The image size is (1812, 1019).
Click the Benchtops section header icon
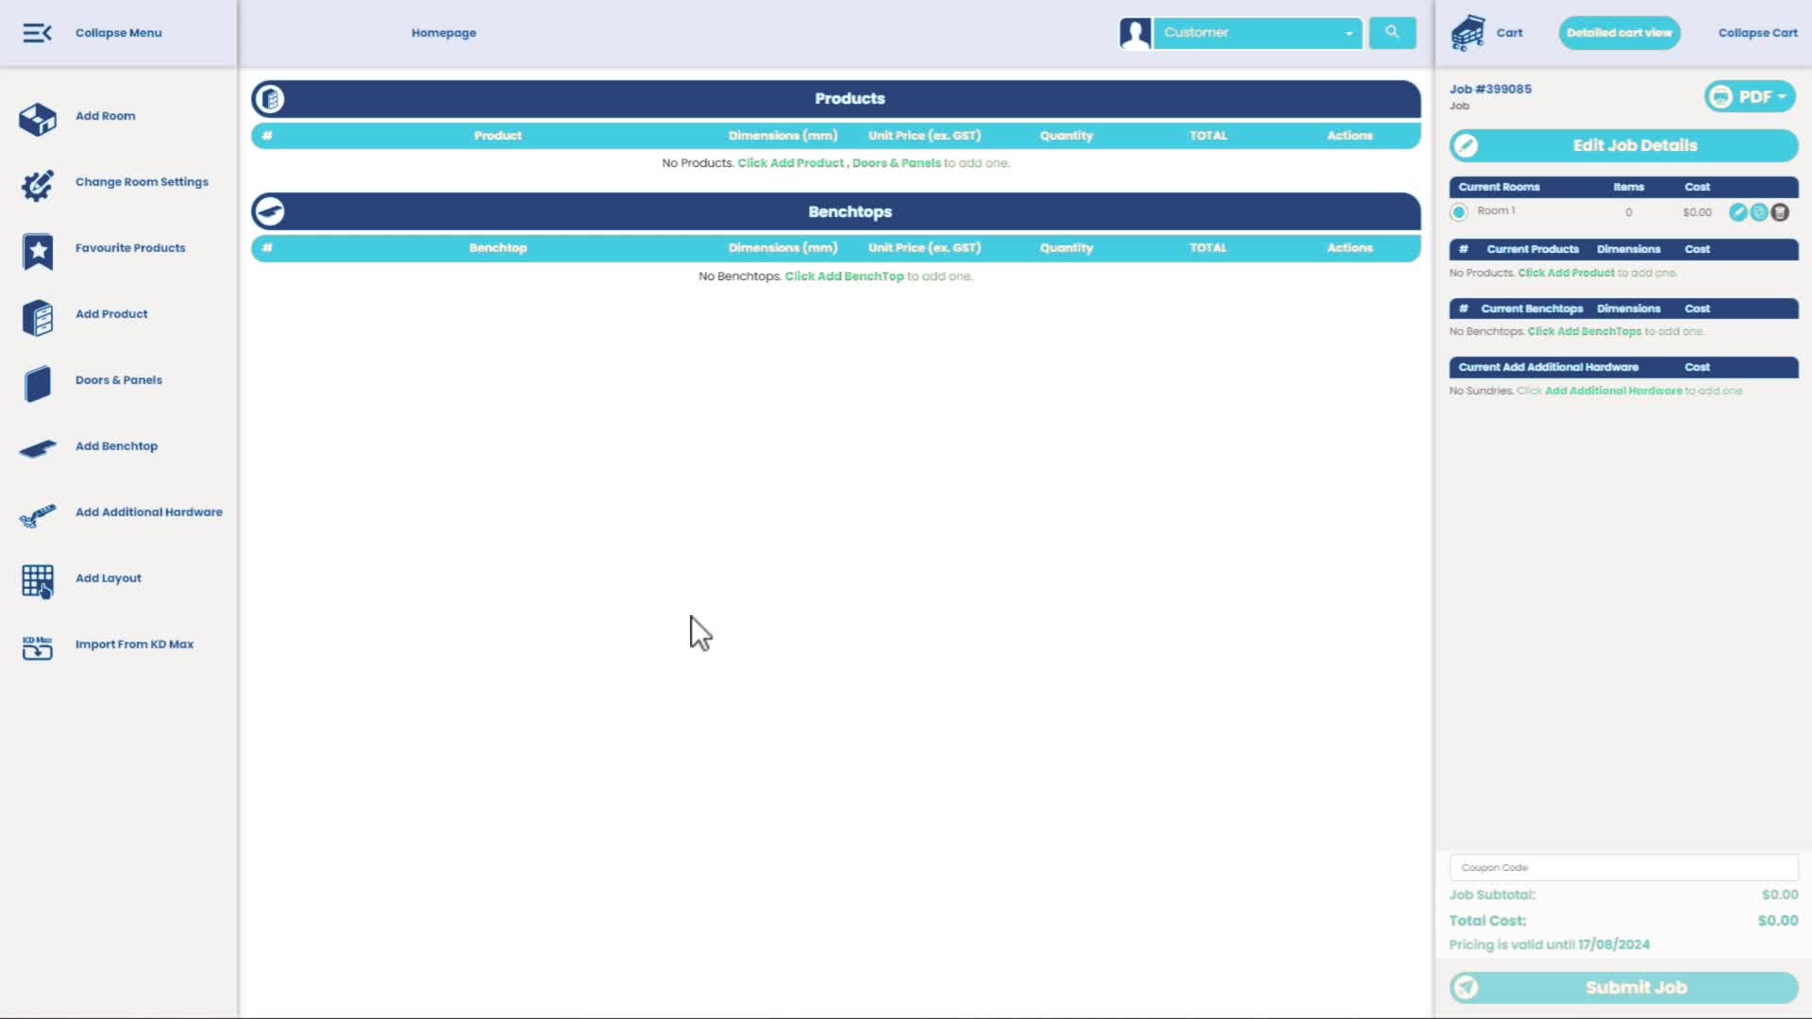click(270, 211)
